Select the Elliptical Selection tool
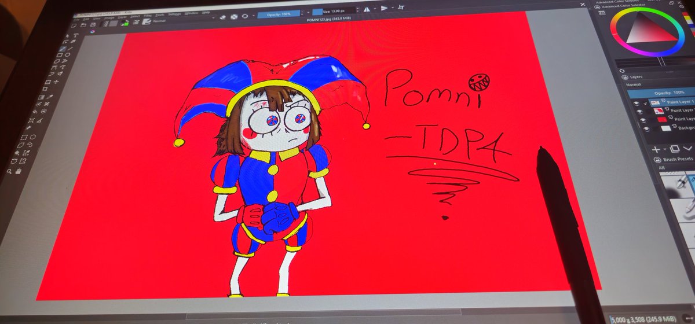The width and height of the screenshot is (695, 324). pos(33,137)
